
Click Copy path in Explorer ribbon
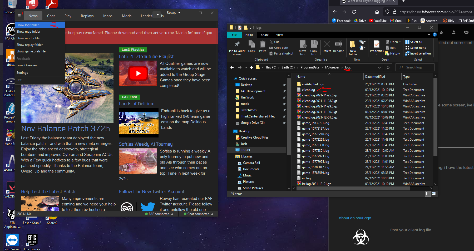pos(279,48)
